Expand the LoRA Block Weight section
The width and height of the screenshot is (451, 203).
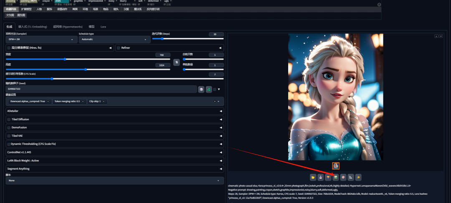114,160
